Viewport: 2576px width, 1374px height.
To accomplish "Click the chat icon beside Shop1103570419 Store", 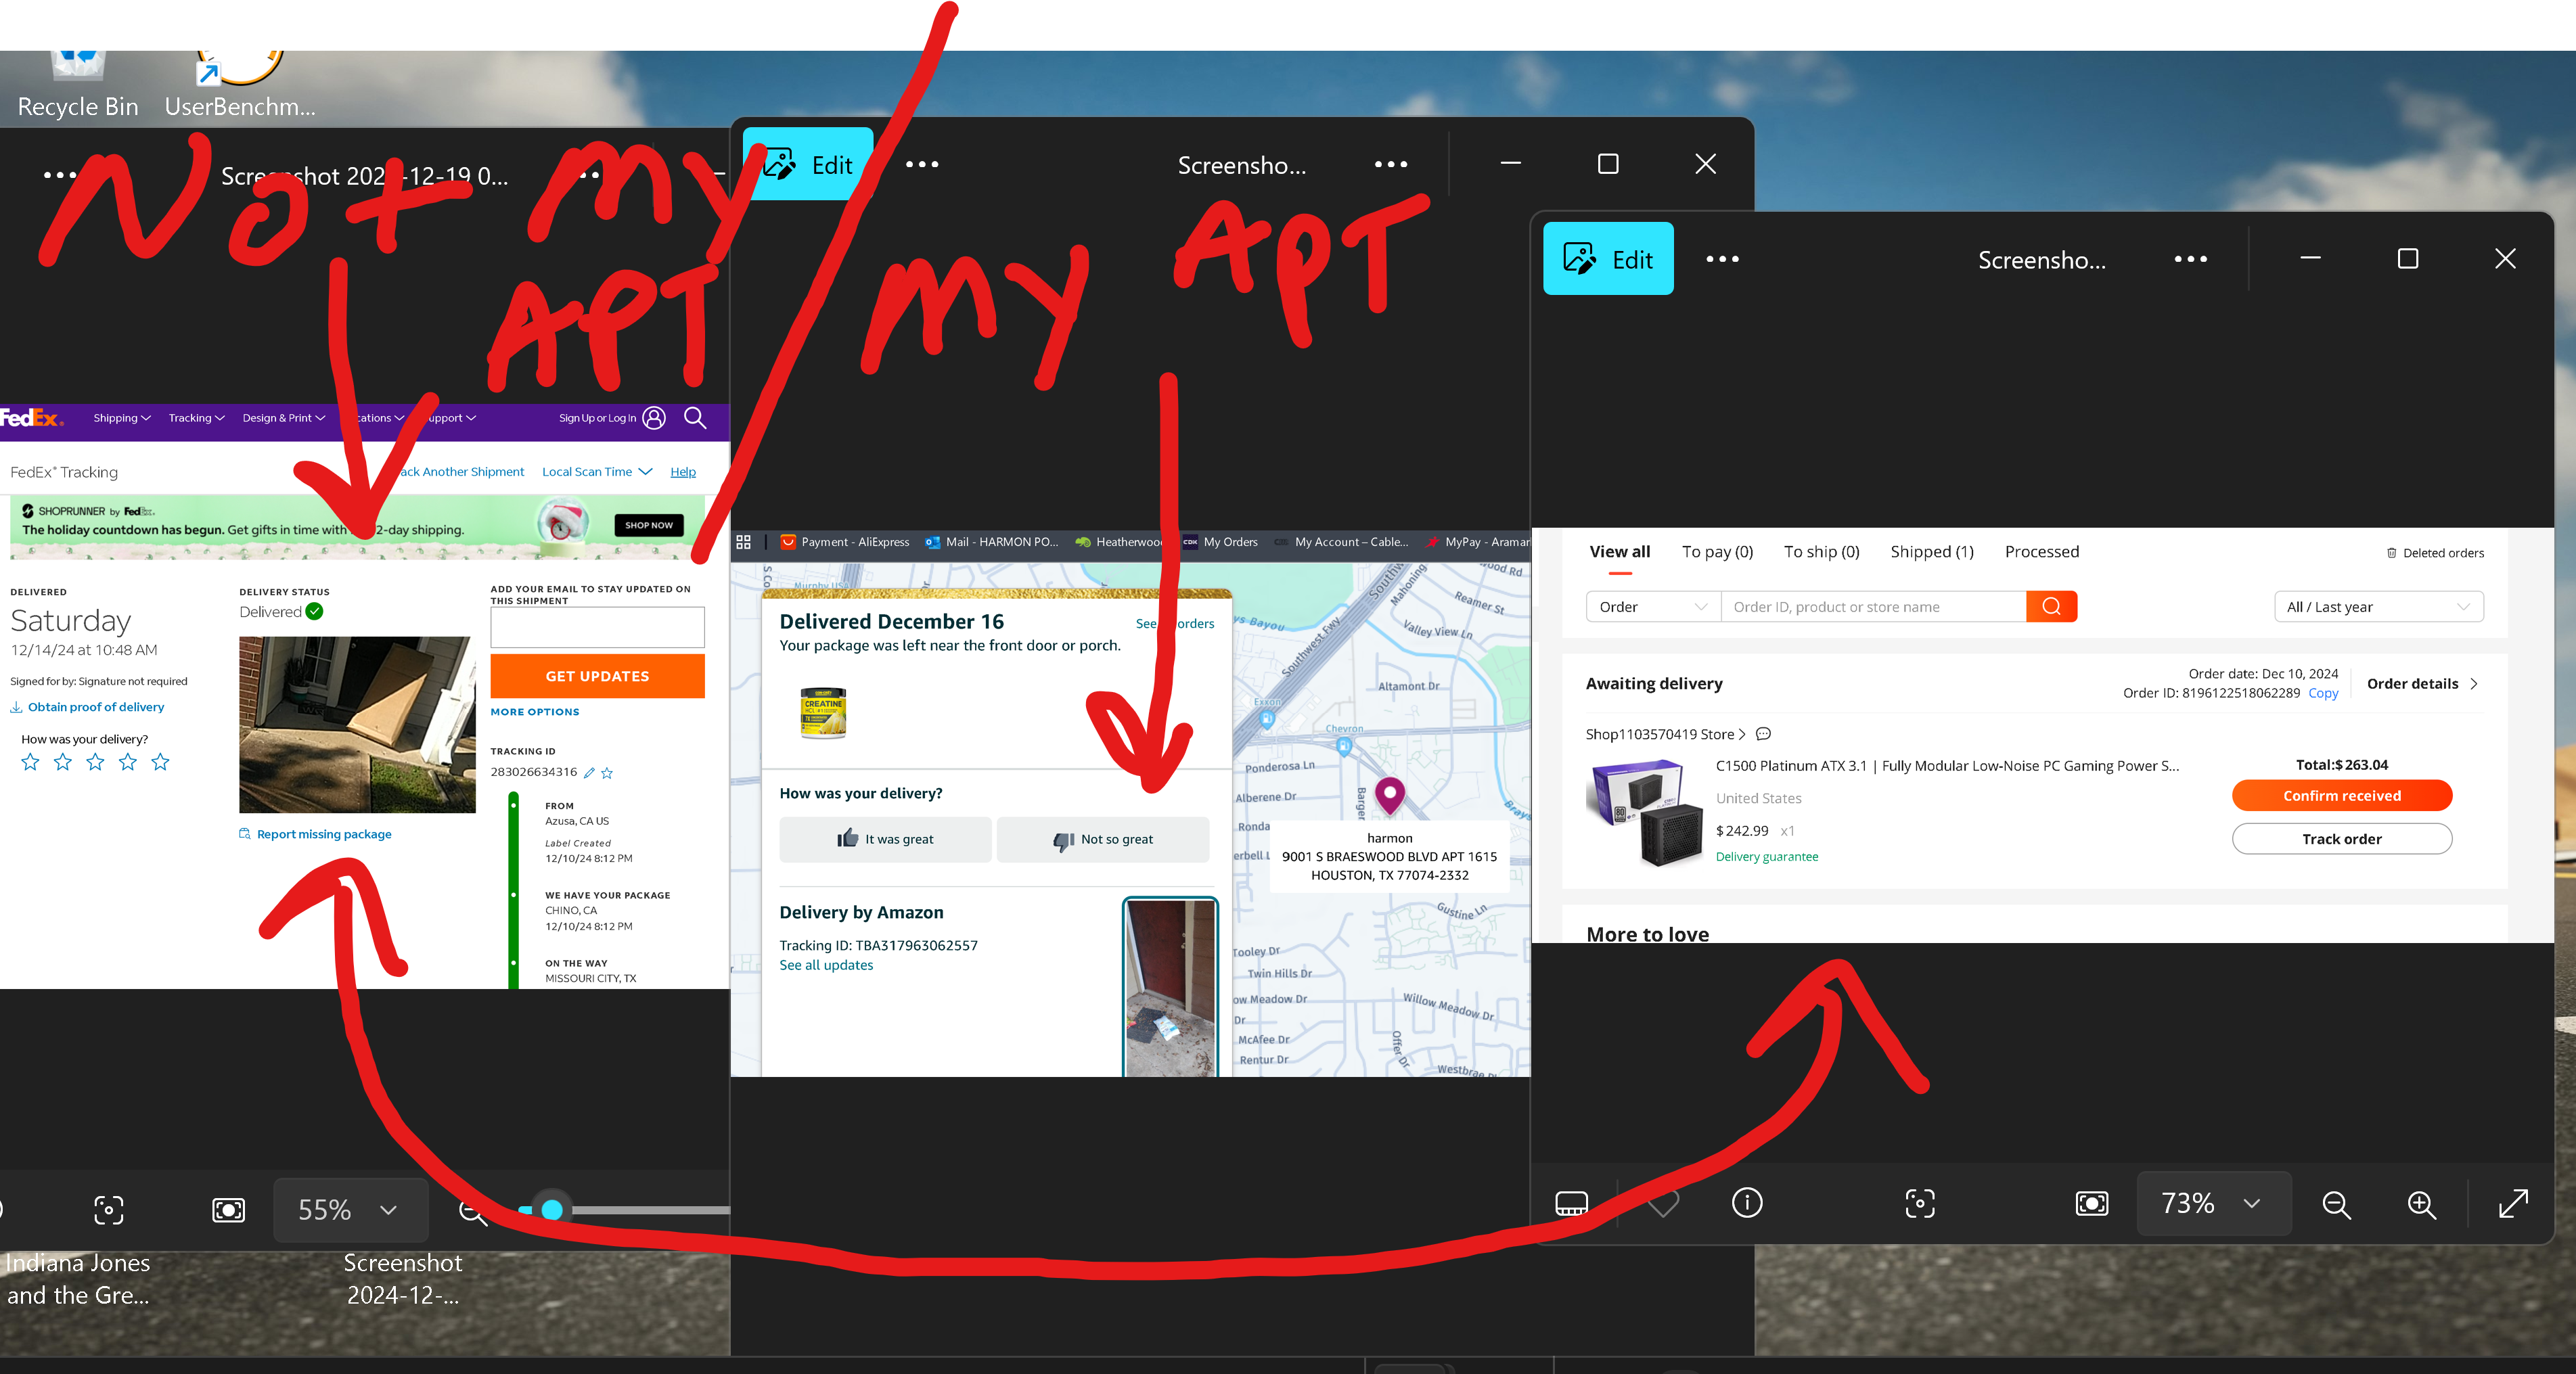I will tap(1764, 734).
